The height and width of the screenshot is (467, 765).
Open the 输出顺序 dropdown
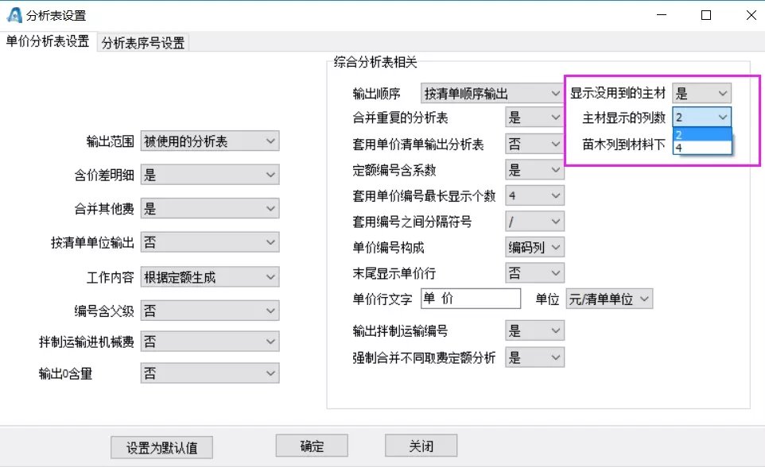pos(491,94)
